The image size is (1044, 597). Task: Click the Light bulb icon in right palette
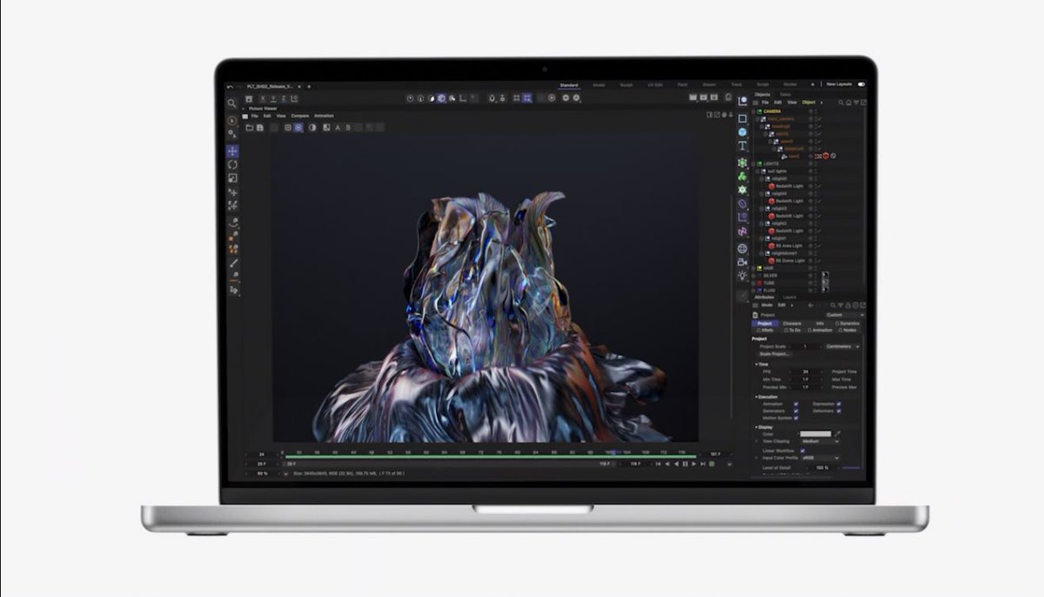point(742,275)
